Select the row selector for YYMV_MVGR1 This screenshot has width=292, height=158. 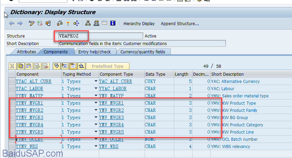pos(12,103)
